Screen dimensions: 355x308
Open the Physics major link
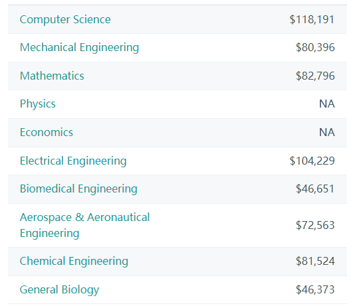(x=38, y=104)
